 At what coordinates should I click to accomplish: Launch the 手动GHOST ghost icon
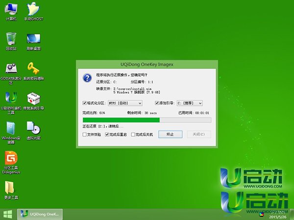click(x=33, y=12)
